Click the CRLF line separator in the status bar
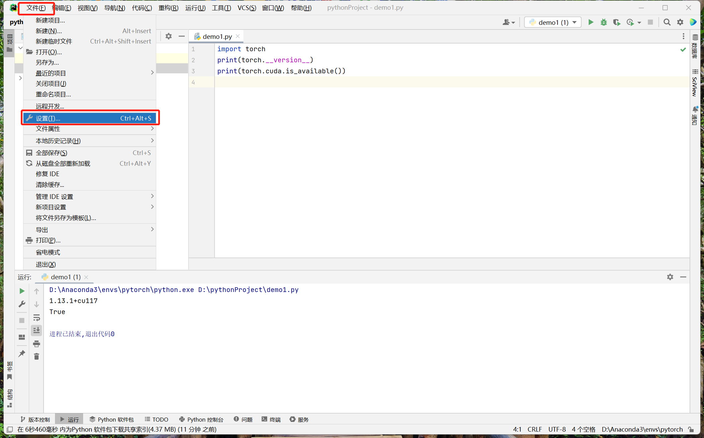This screenshot has width=704, height=438. [x=534, y=429]
